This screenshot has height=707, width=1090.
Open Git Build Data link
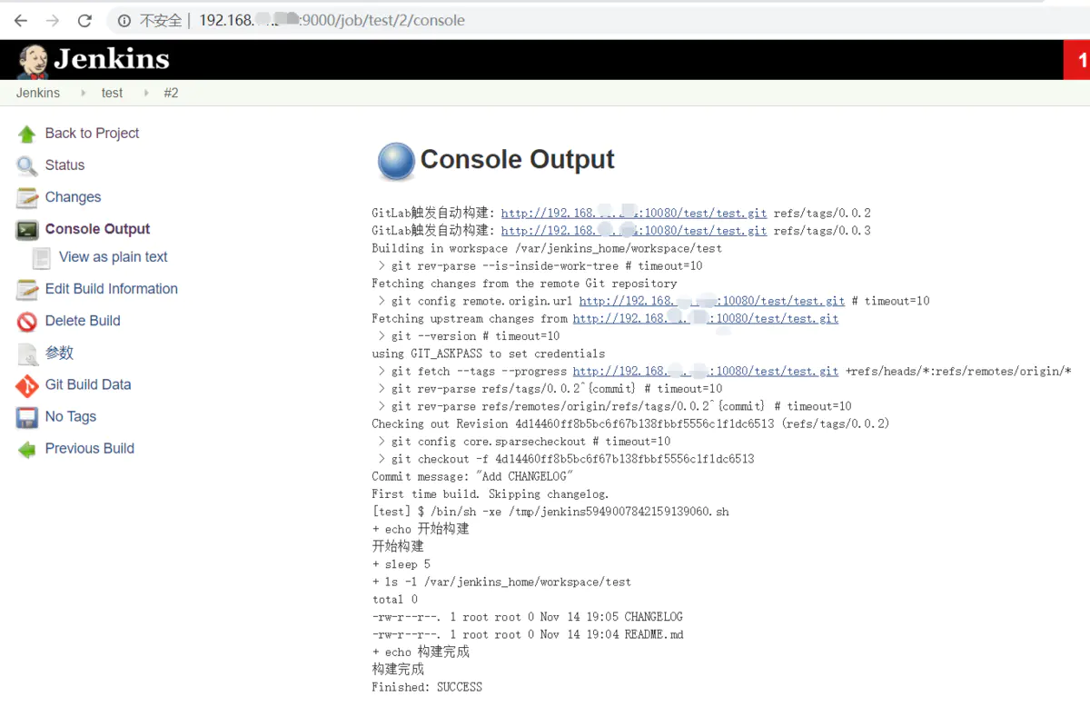point(88,384)
